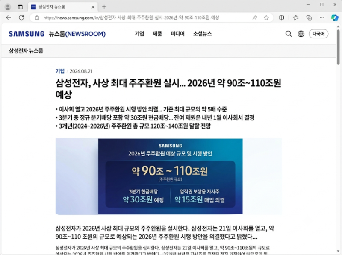Click bullet starting 3분기 중 정규 분기배당
Viewport: 342px width, 255px height.
pos(155,117)
